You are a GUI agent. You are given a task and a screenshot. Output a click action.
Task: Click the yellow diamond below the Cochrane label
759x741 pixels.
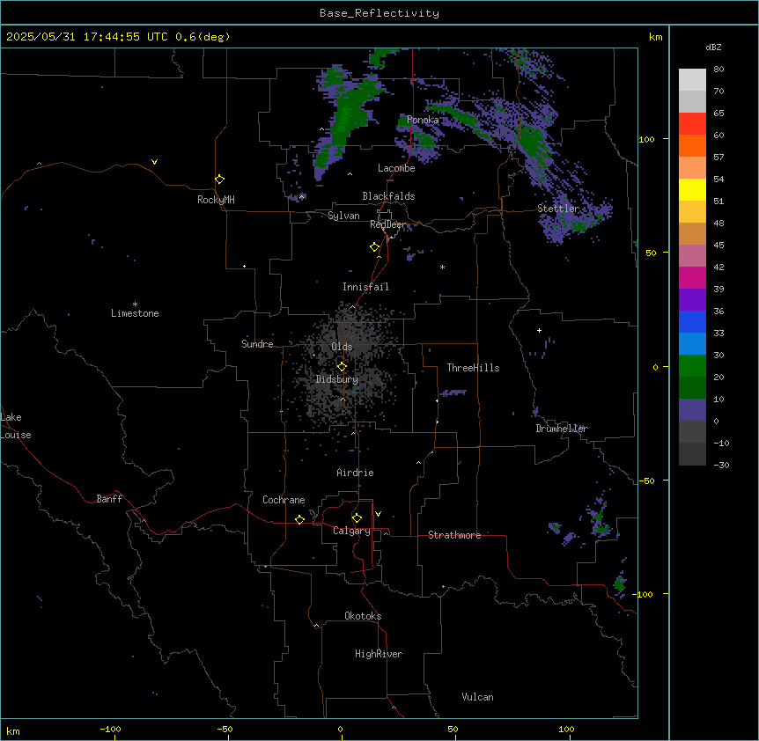click(x=299, y=519)
